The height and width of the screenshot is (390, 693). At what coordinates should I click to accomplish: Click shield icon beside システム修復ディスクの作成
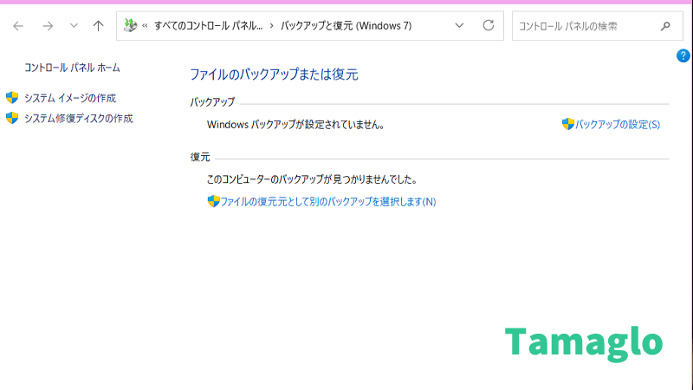pyautogui.click(x=12, y=118)
